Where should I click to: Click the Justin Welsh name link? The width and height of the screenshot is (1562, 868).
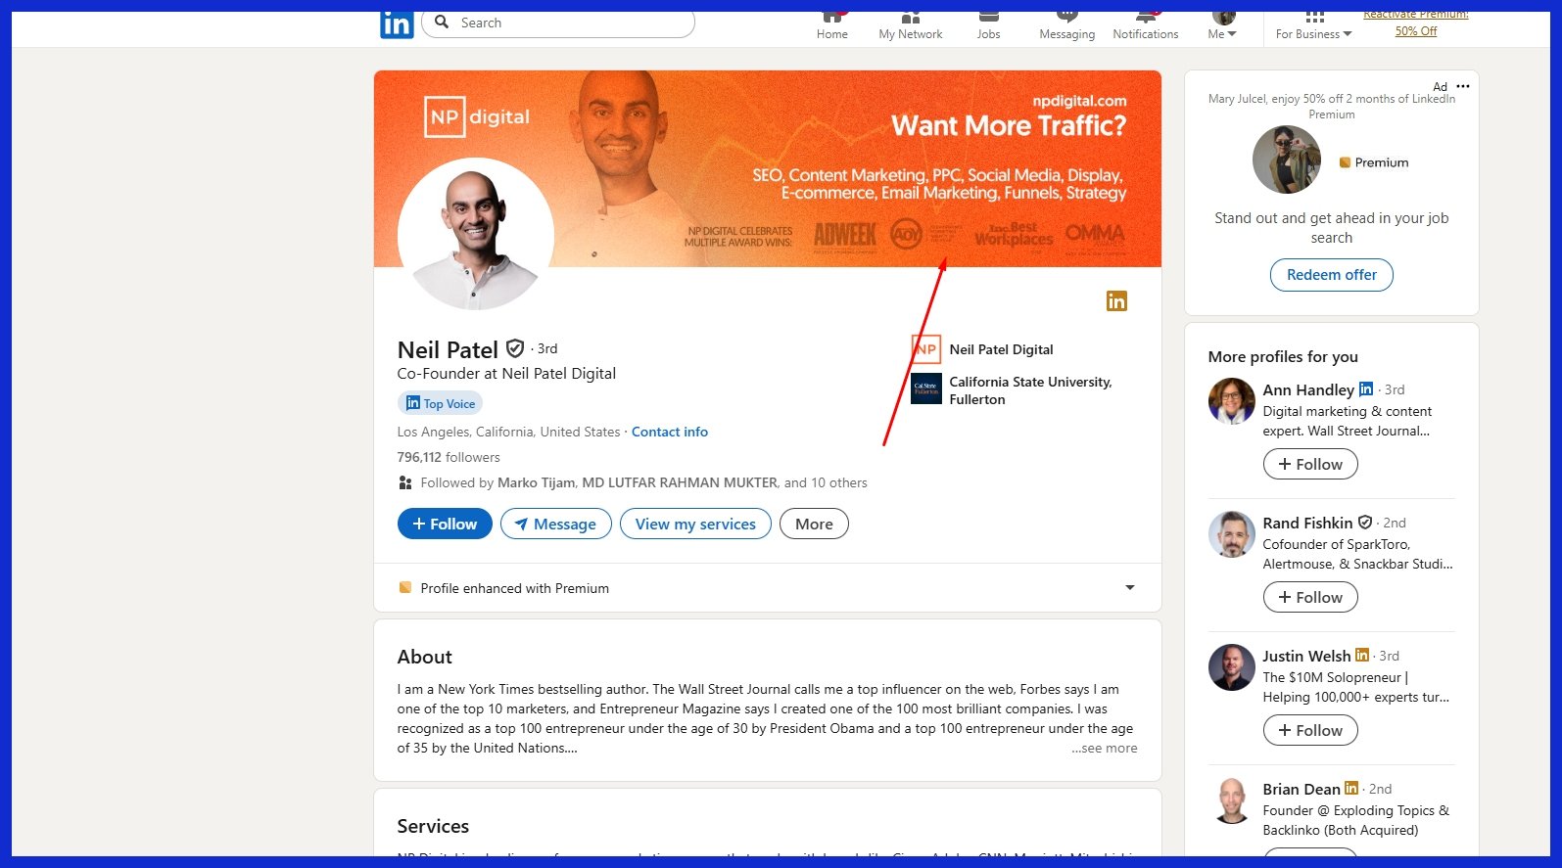pos(1306,656)
